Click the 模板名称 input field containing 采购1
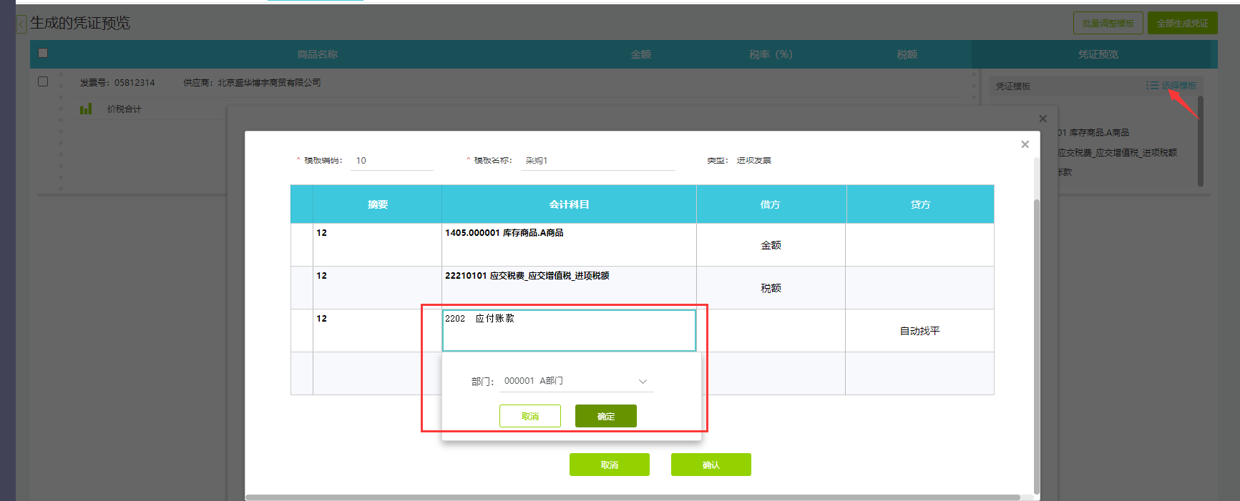The width and height of the screenshot is (1240, 501). (x=597, y=161)
